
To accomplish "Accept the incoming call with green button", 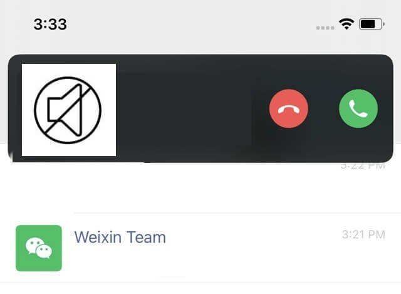I will tap(358, 108).
